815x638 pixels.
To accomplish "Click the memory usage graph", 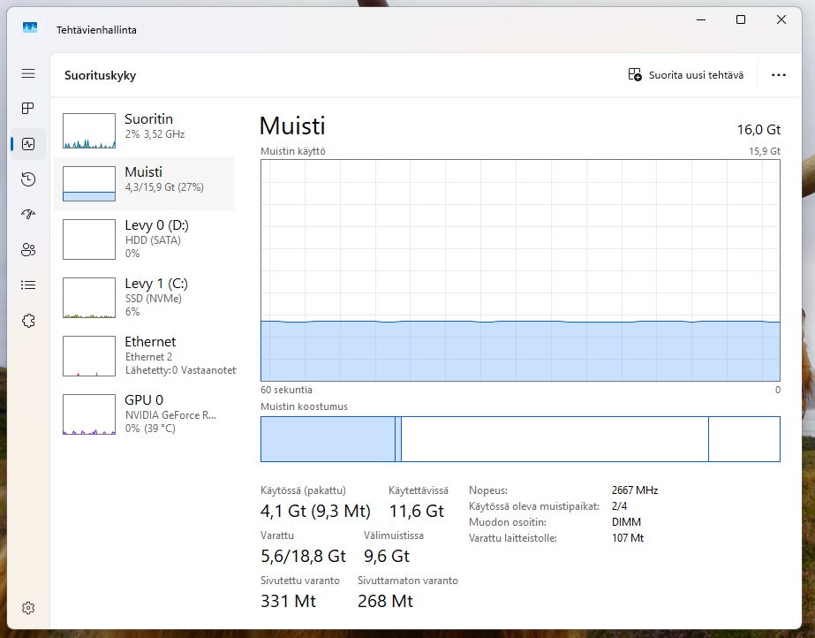I will click(520, 270).
